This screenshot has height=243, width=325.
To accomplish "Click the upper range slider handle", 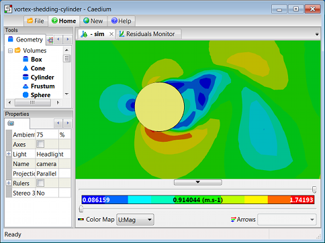I will point(314,189).
